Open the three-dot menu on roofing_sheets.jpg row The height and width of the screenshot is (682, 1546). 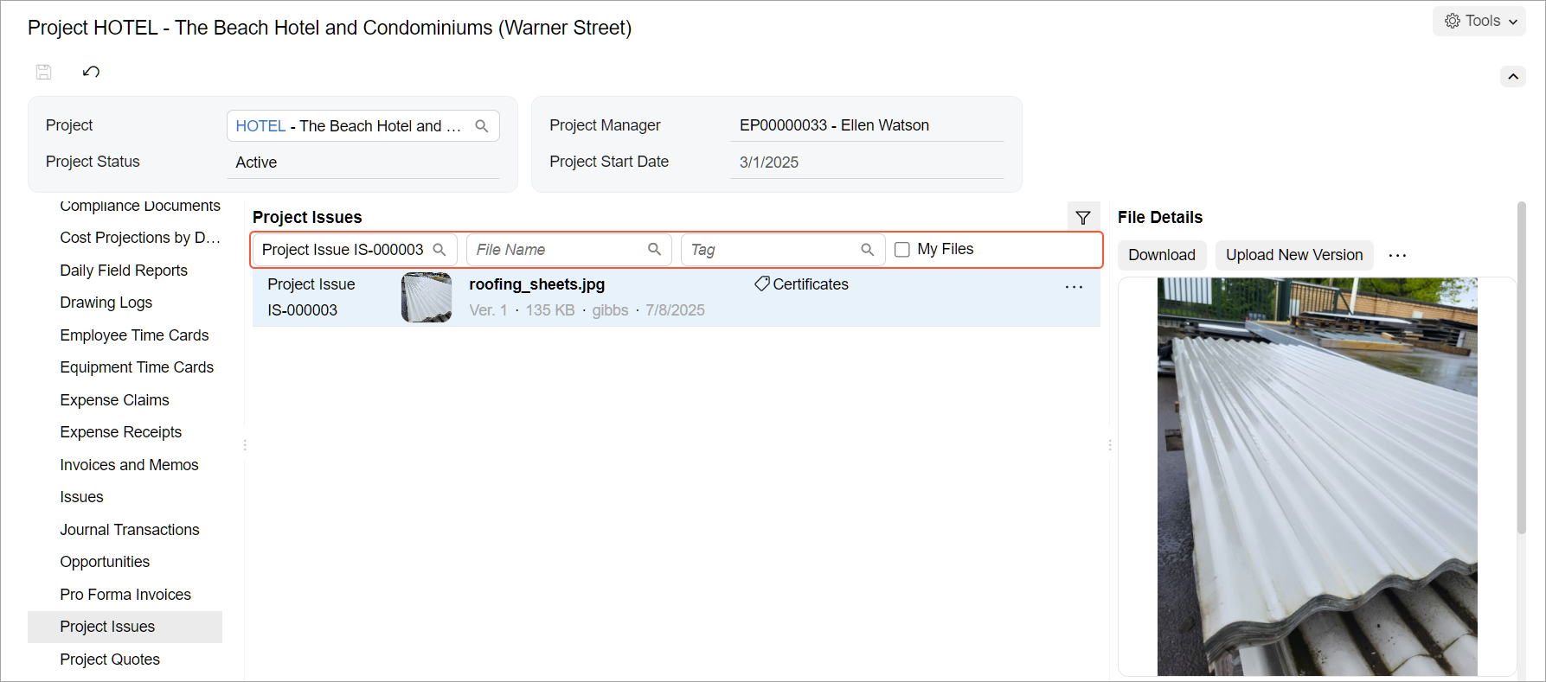(x=1074, y=287)
